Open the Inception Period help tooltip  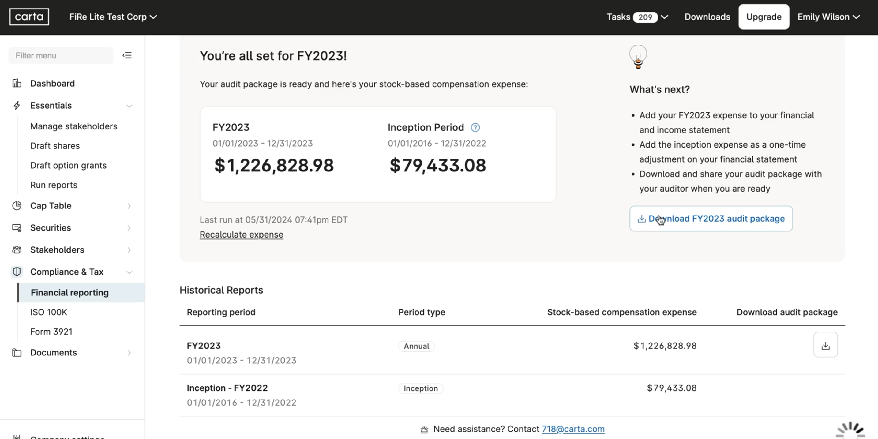[x=475, y=127]
